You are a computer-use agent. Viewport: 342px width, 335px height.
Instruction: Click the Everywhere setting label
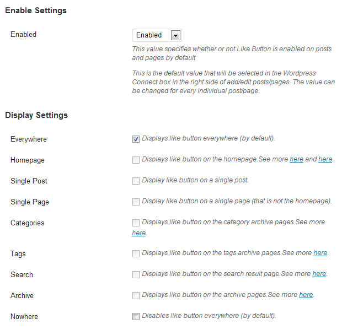tap(29, 139)
